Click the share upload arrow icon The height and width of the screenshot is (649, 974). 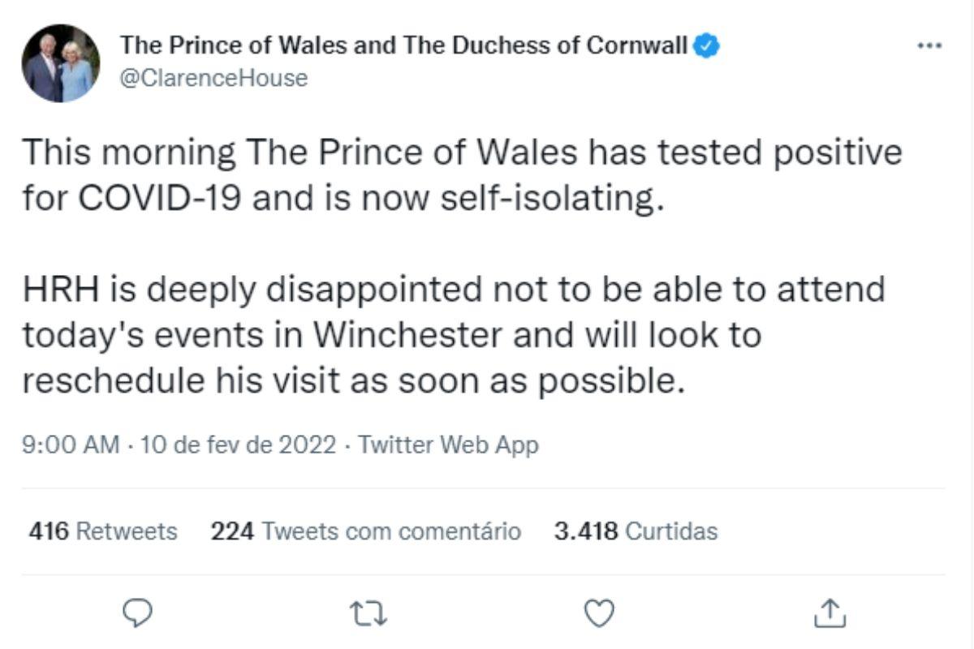pos(829,612)
